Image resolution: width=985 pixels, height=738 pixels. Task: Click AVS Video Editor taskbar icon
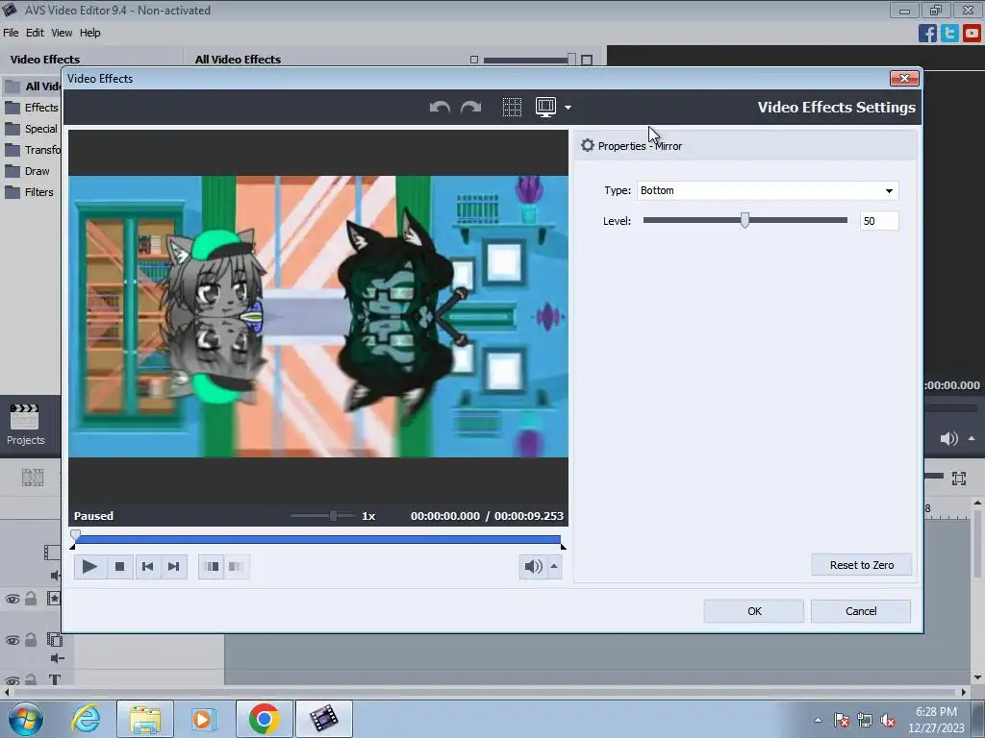coord(323,719)
